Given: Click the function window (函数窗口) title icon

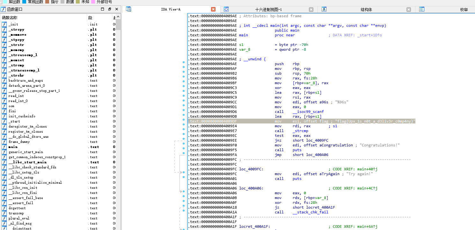Looking at the screenshot, I should [4, 9].
